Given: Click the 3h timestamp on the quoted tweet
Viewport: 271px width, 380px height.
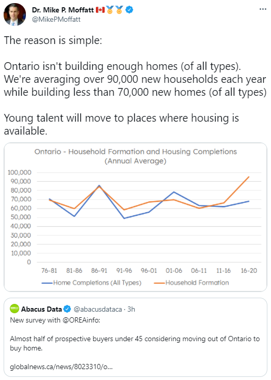Looking at the screenshot, I should click(131, 309).
